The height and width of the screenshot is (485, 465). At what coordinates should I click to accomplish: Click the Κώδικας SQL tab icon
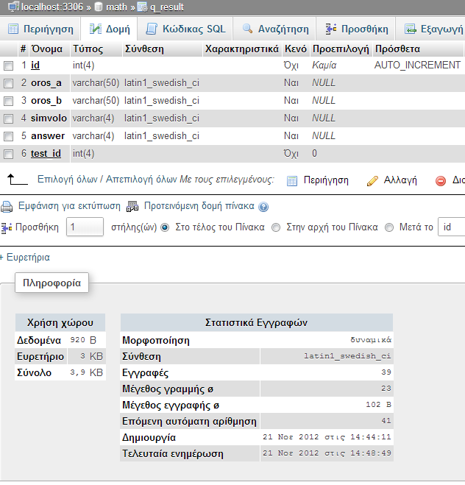pos(152,29)
